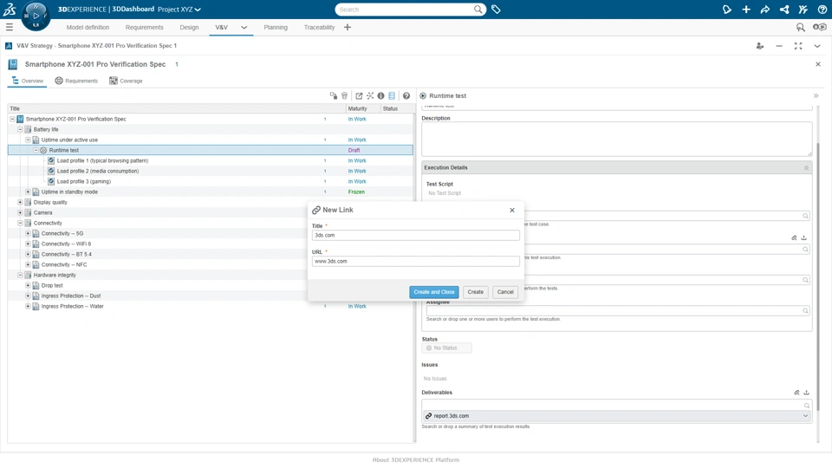This screenshot has height=468, width=832.
Task: Open the hamburger main menu
Action: 9,27
